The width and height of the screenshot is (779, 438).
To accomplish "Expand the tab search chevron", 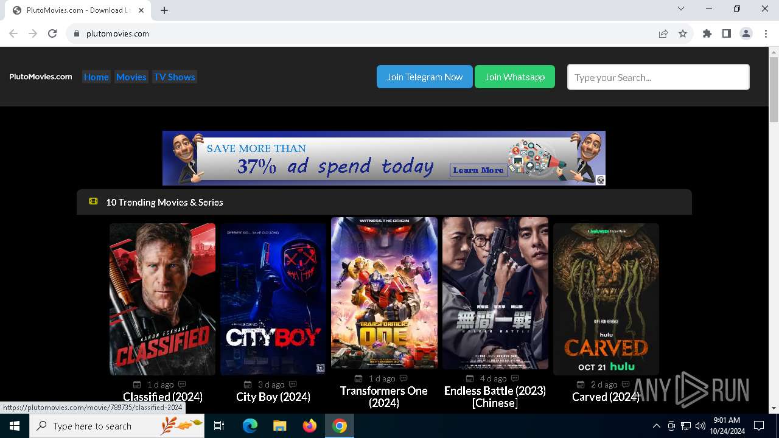I will (x=681, y=9).
